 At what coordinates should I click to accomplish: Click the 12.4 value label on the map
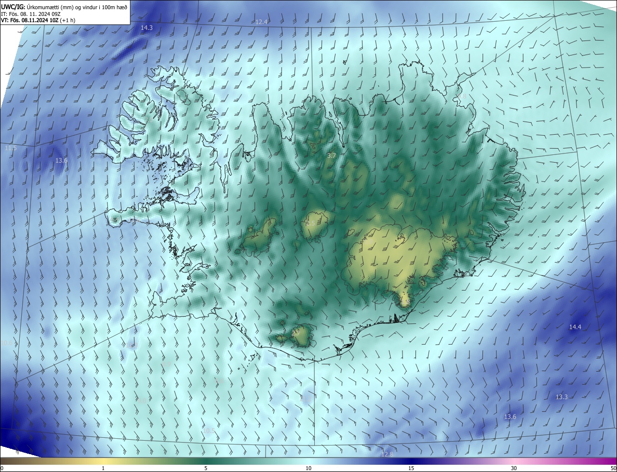(261, 22)
